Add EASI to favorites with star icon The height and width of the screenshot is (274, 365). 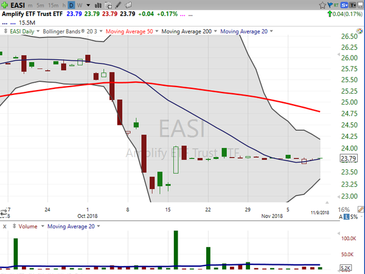(322, 5)
